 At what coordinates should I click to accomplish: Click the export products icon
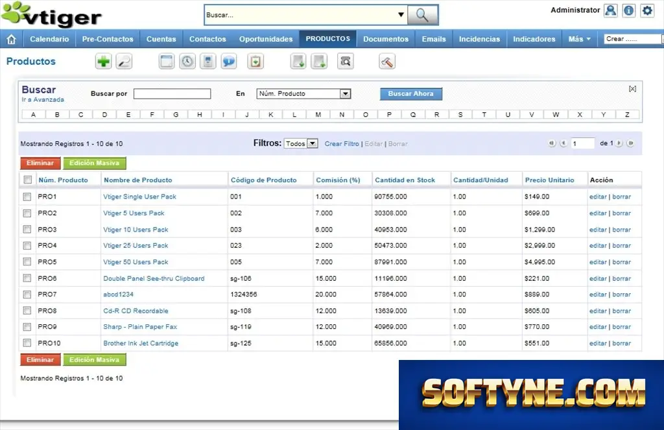(319, 62)
